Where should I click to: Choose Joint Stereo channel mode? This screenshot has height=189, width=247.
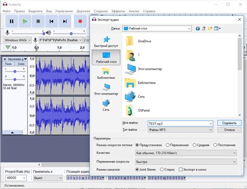145,169
